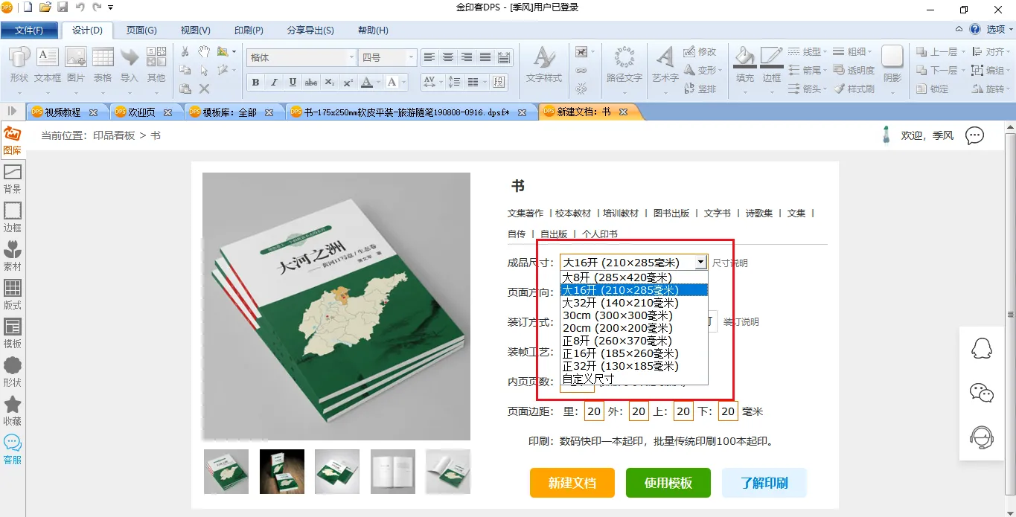Open the 素材 materials panel
The width and height of the screenshot is (1016, 517).
(x=12, y=257)
